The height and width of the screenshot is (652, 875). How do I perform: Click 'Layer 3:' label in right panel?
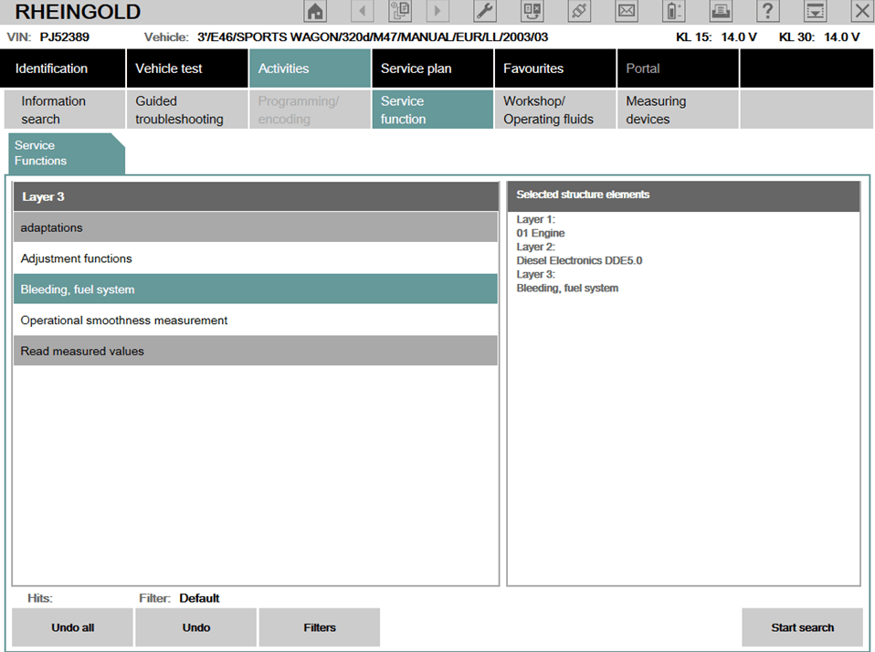coord(536,274)
